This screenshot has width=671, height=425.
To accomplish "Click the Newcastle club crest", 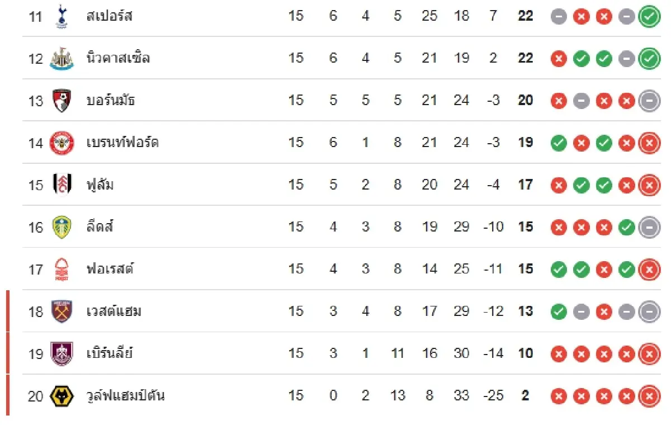I will point(62,58).
